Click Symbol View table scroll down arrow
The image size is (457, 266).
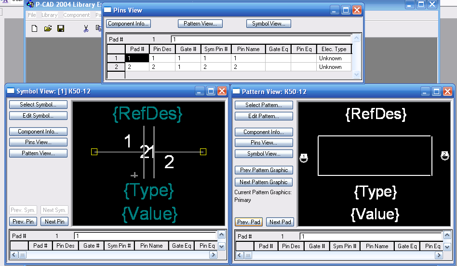click(x=221, y=246)
